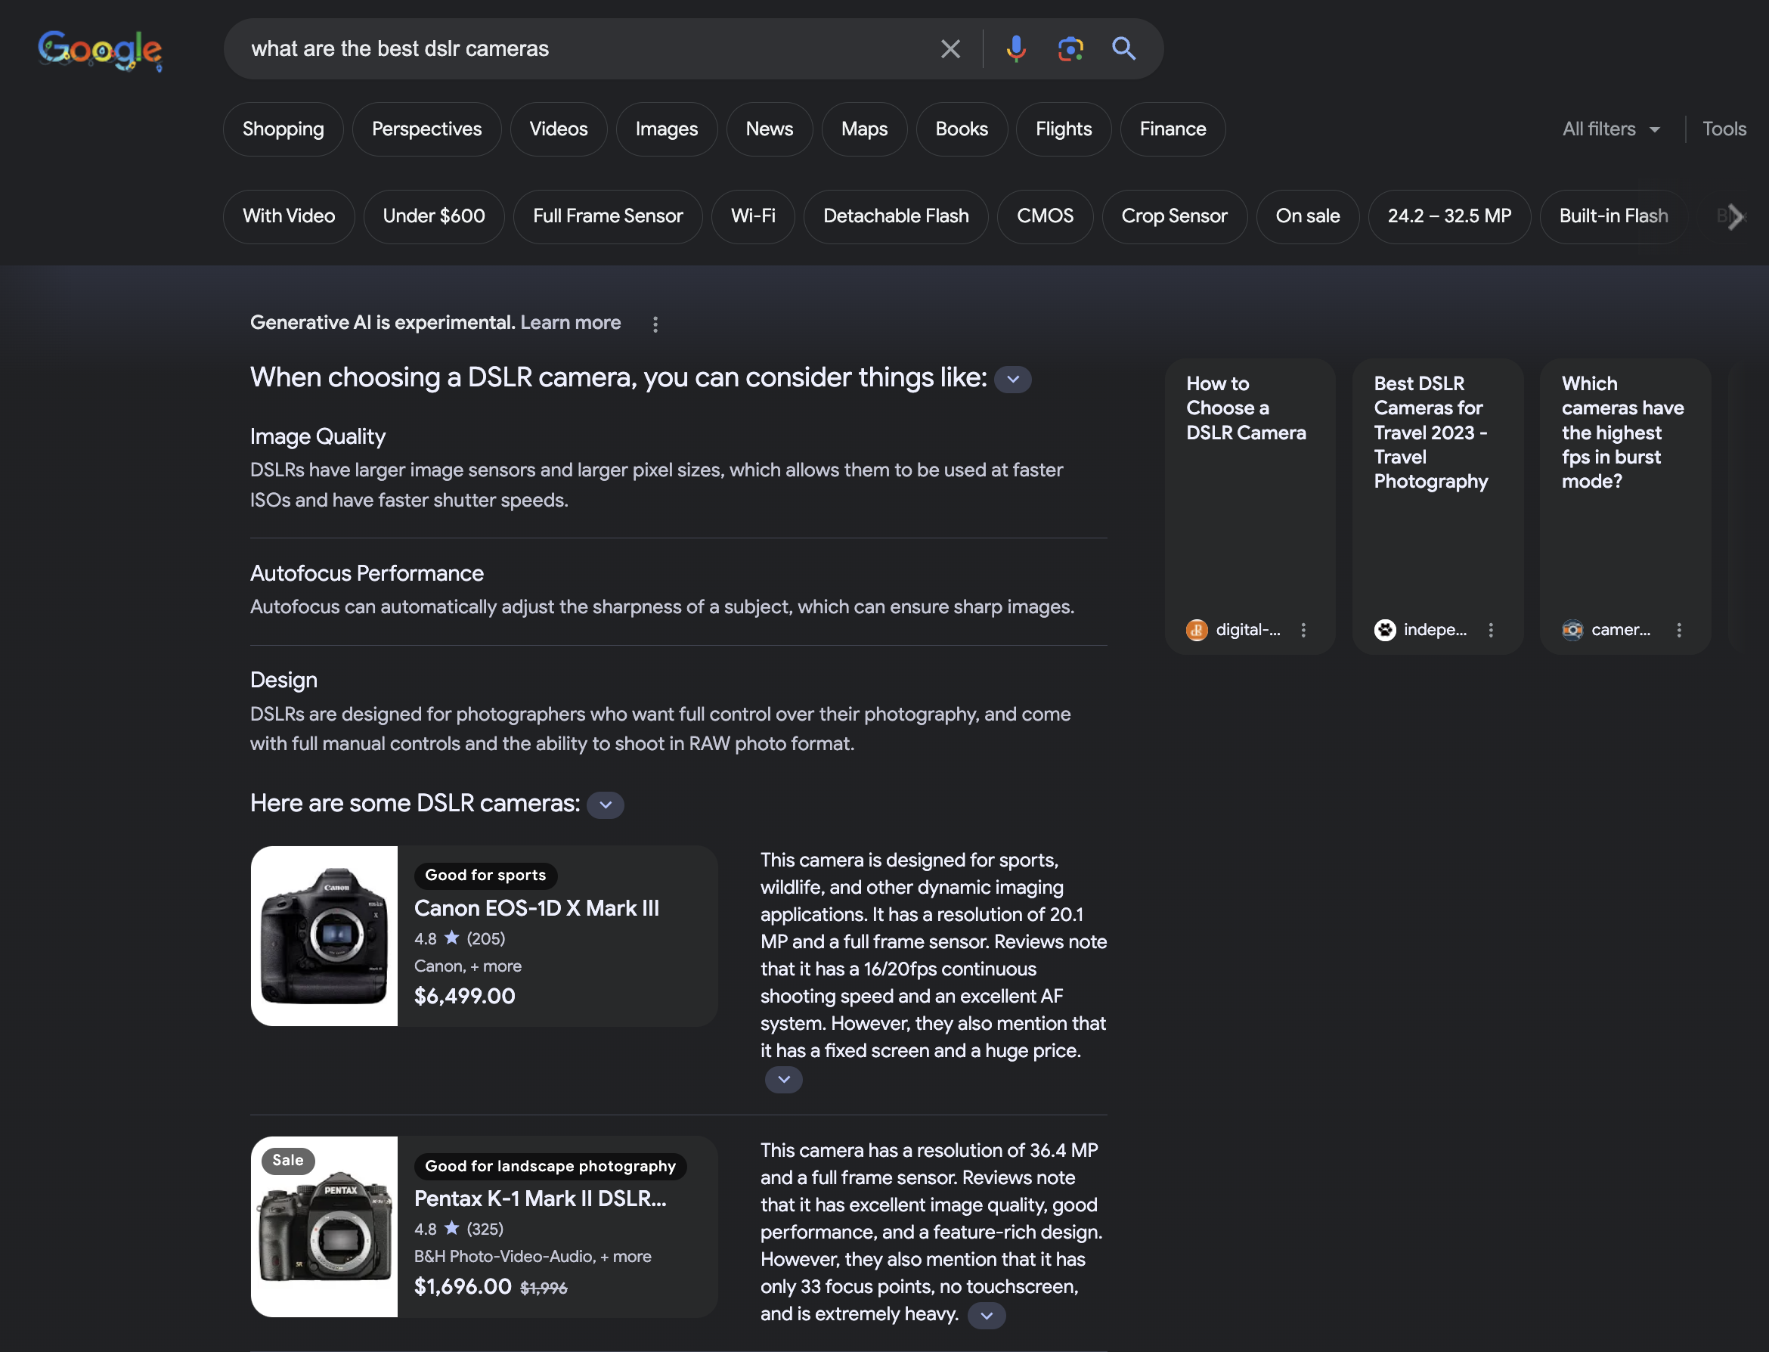Screen dimensions: 1769x1352
Task: Click the Under $600 filter button
Action: pyautogui.click(x=433, y=216)
